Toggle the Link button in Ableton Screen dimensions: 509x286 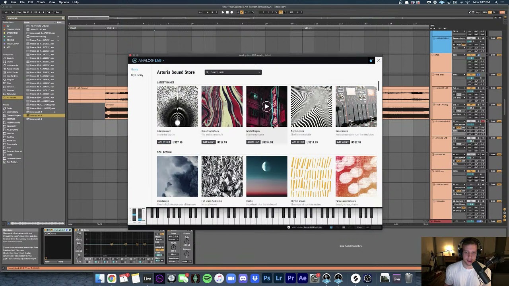(x=6, y=12)
